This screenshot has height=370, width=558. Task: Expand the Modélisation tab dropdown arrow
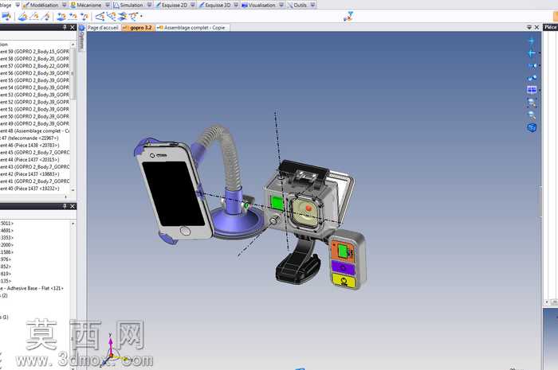click(x=64, y=5)
